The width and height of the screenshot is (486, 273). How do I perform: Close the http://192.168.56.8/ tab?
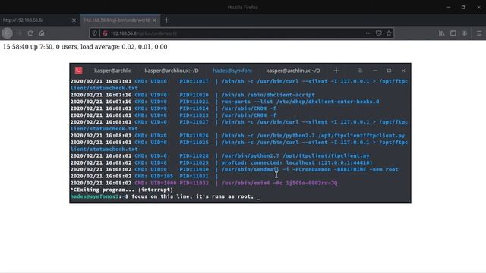pyautogui.click(x=74, y=20)
